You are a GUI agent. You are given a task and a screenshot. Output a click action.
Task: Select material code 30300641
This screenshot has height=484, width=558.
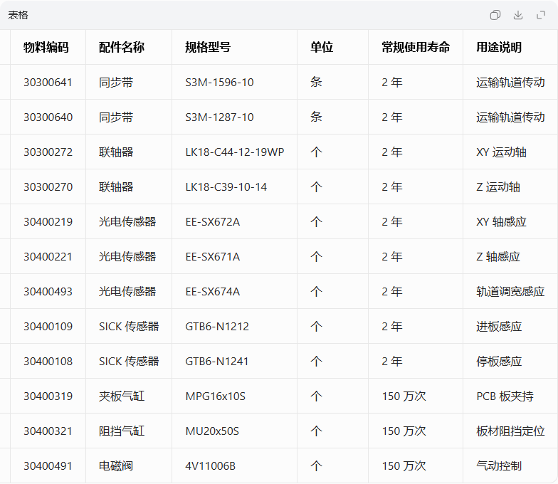48,83
